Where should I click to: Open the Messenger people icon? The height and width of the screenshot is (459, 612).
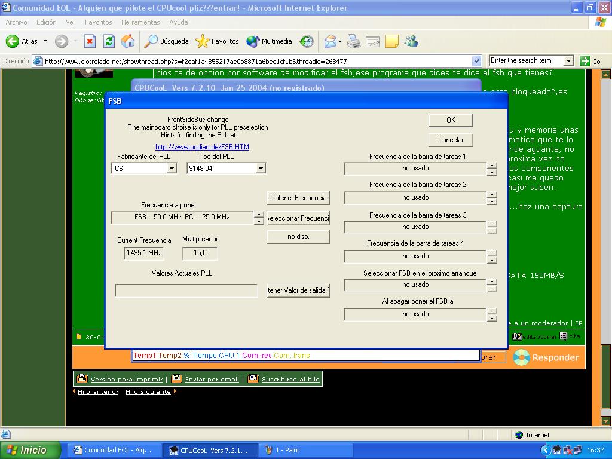[411, 41]
